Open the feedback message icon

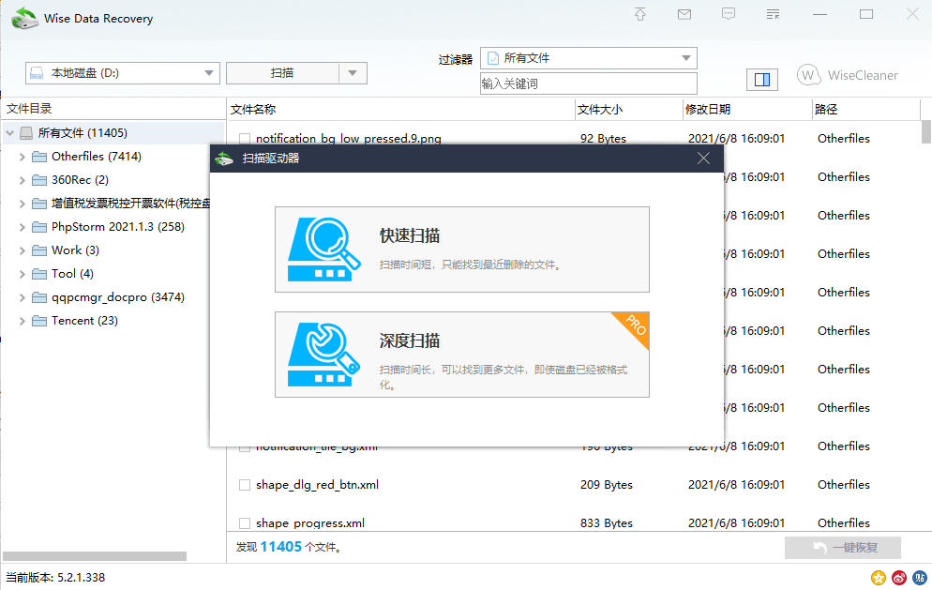click(729, 14)
